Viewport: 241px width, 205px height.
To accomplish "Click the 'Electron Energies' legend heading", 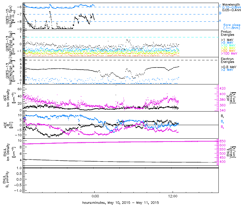I will pyautogui.click(x=227, y=60).
